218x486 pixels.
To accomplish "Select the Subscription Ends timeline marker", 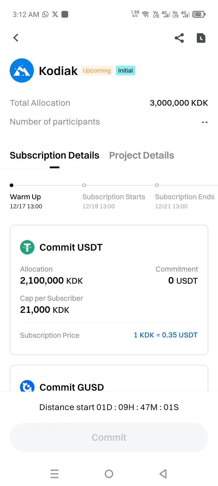I will (x=157, y=185).
